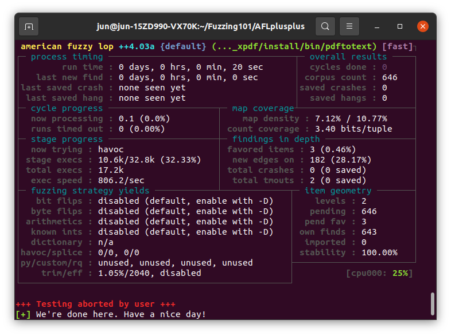Click the 'byte flips' label
The image size is (451, 336).
pos(57,212)
